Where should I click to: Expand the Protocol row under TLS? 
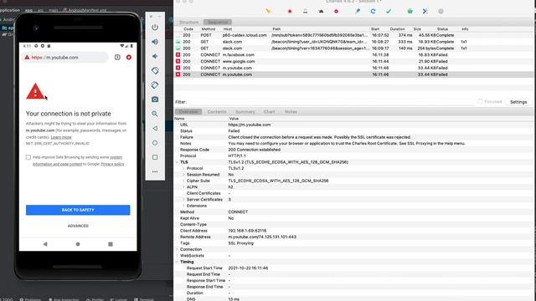coord(183,168)
